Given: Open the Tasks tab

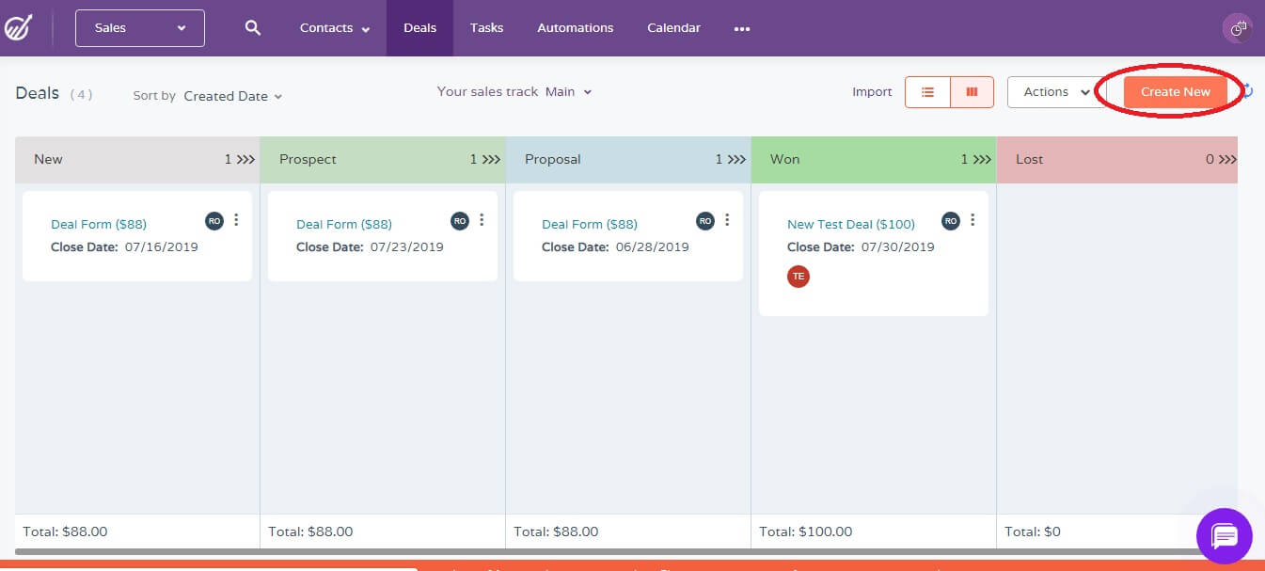Looking at the screenshot, I should tap(486, 28).
